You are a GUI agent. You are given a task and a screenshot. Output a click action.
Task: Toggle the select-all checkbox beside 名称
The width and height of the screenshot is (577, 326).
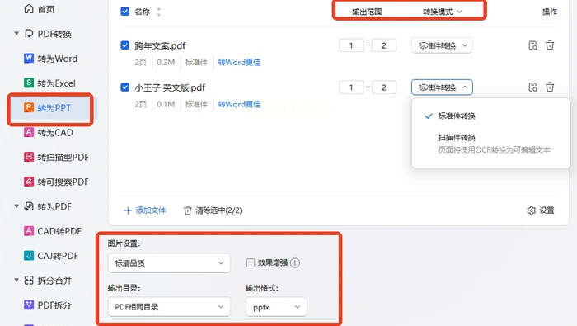point(125,12)
